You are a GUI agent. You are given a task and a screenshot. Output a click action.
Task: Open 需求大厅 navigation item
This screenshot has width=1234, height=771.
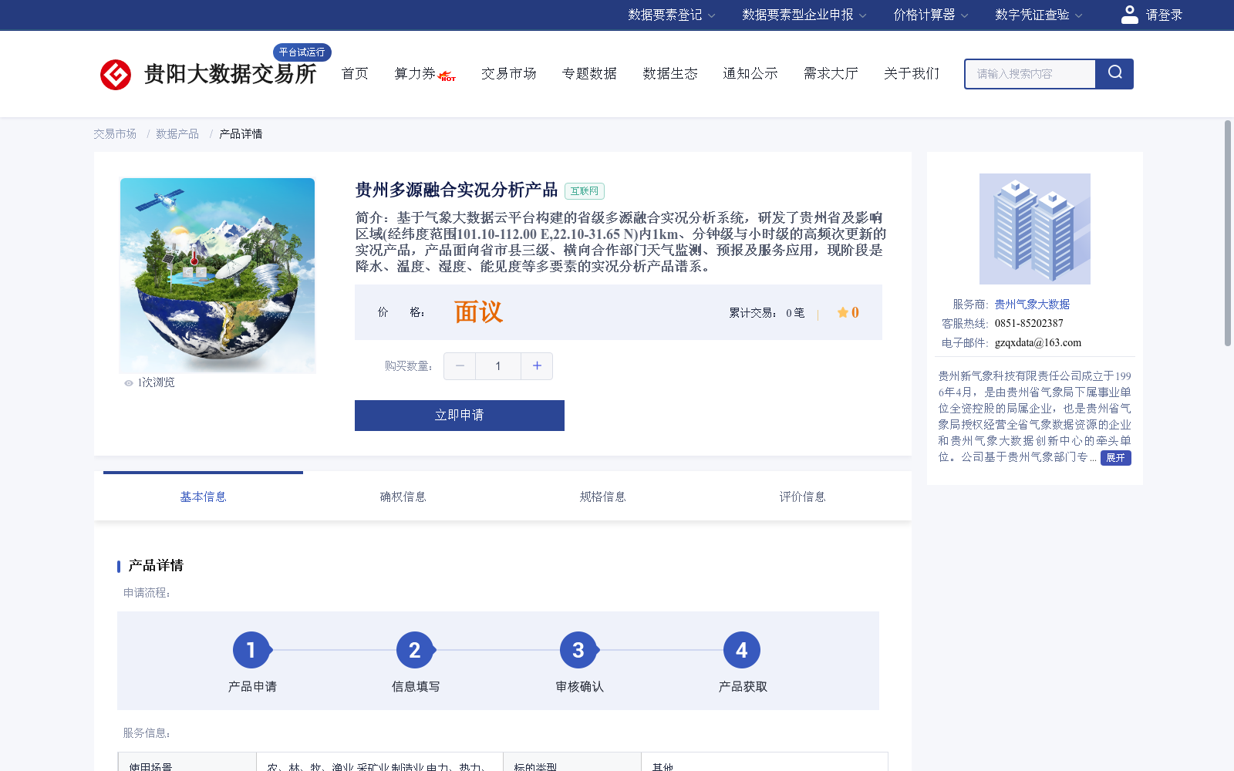coord(831,74)
